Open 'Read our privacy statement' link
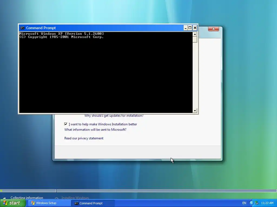Image resolution: width=277 pixels, height=207 pixels. point(84,138)
